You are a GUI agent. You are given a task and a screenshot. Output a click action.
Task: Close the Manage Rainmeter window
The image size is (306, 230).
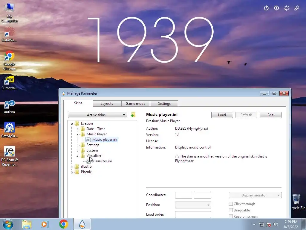coord(284,93)
